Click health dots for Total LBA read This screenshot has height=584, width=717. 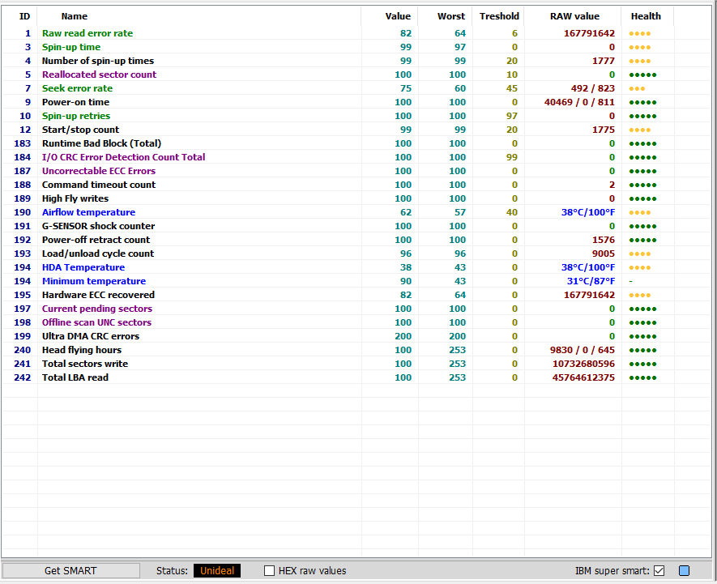pos(642,377)
